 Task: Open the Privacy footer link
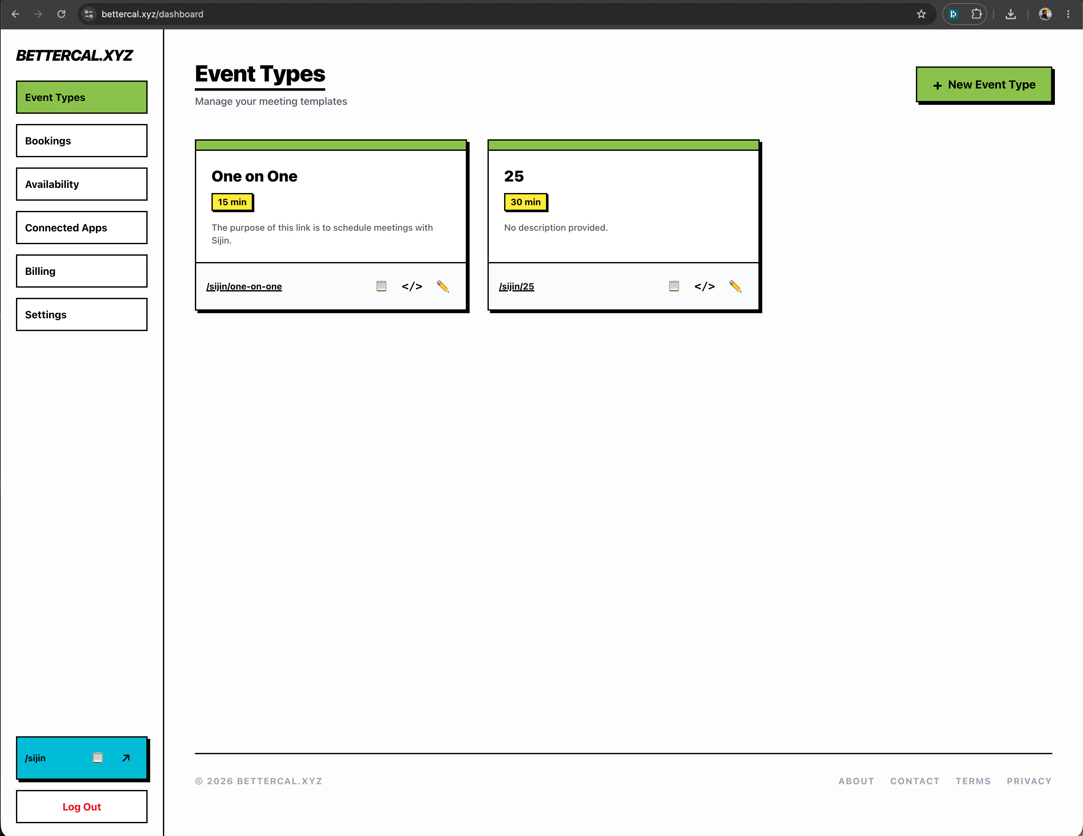[1029, 780]
